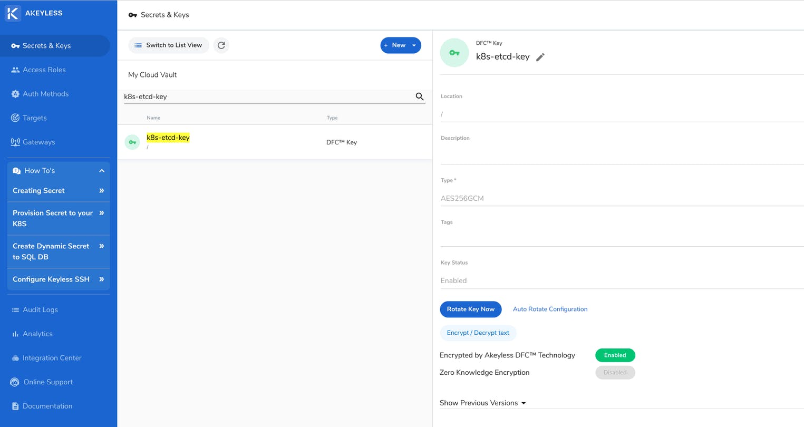Toggle the Zero Knowledge Encryption Disabled switch

615,372
